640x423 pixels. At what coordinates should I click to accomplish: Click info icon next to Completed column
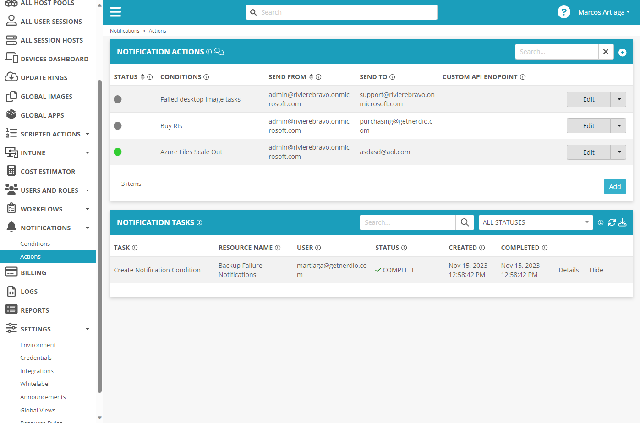(545, 248)
